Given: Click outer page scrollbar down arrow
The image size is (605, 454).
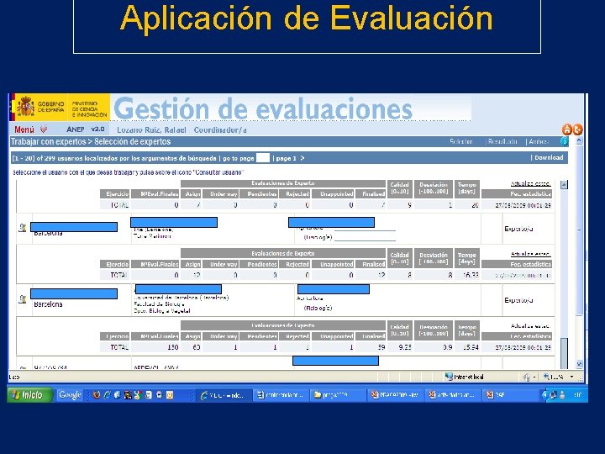Looking at the screenshot, I should 579,364.
